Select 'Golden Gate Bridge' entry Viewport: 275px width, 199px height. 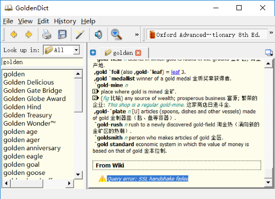click(38, 90)
